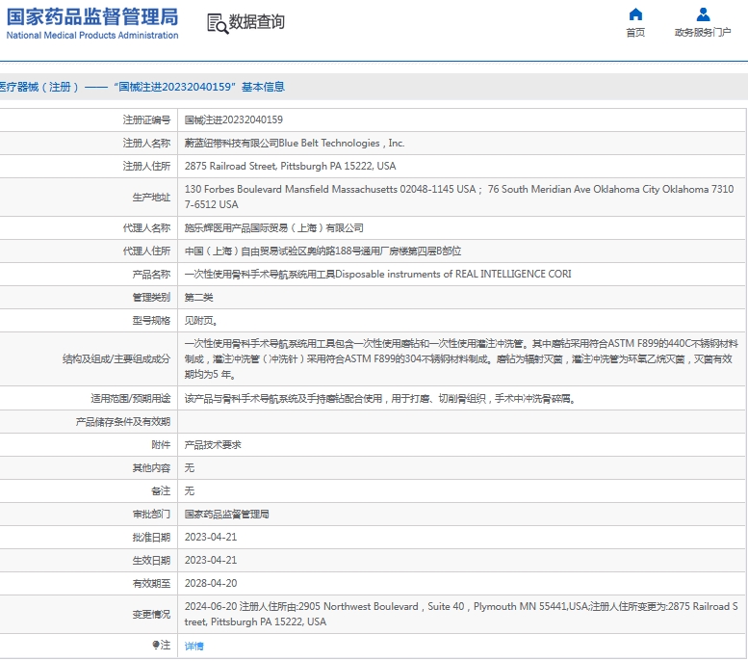This screenshot has height=661, width=748.
Task: Click the 国家药品监督管理局 logo
Action: [92, 23]
